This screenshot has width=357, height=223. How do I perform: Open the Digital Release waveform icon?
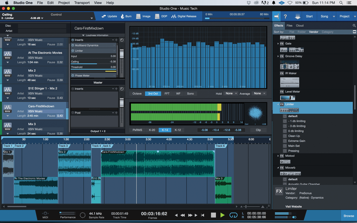tap(174, 16)
